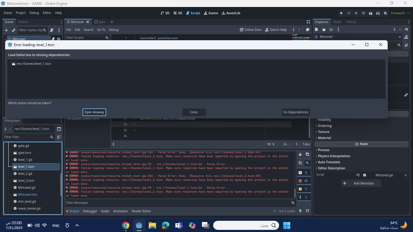
Task: Toggle the warning messages filter in output
Action: (303, 189)
